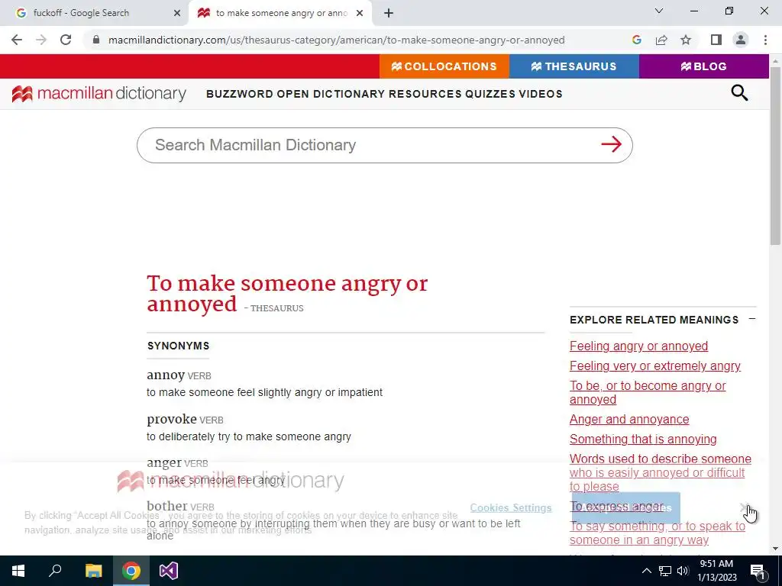Open File Explorer from taskbar
The image size is (782, 586).
click(93, 571)
